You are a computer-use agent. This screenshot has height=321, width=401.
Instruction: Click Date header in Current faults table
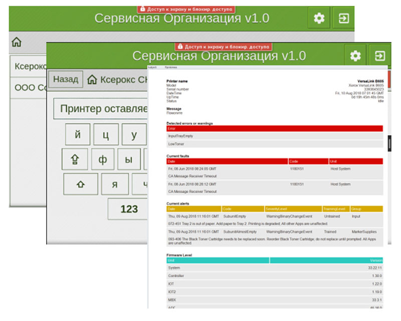(x=227, y=161)
